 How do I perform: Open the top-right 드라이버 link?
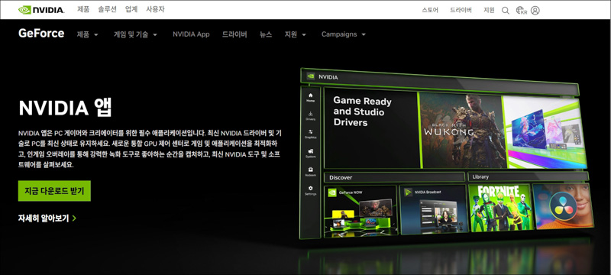tap(461, 10)
